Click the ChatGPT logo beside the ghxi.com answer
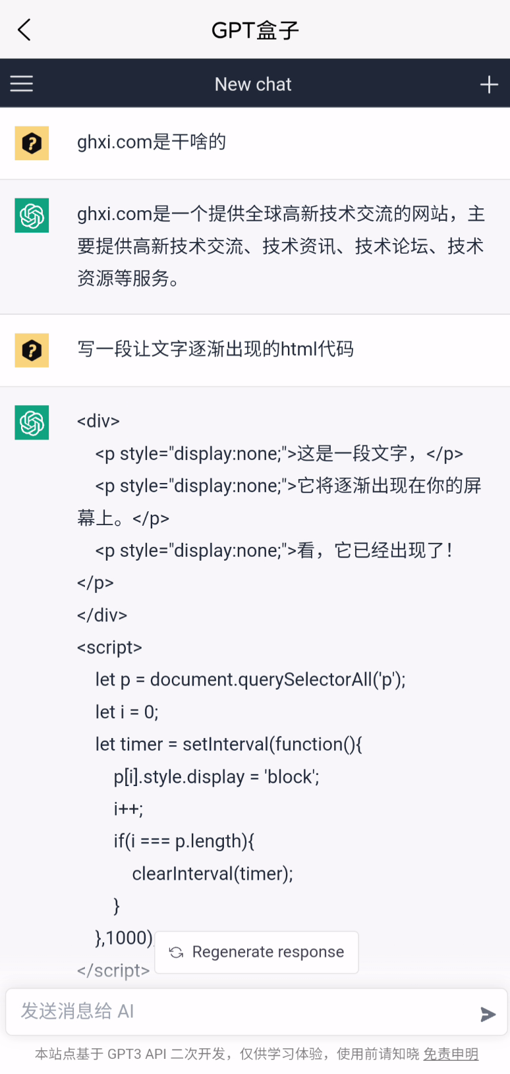This screenshot has height=1074, width=510. (32, 215)
